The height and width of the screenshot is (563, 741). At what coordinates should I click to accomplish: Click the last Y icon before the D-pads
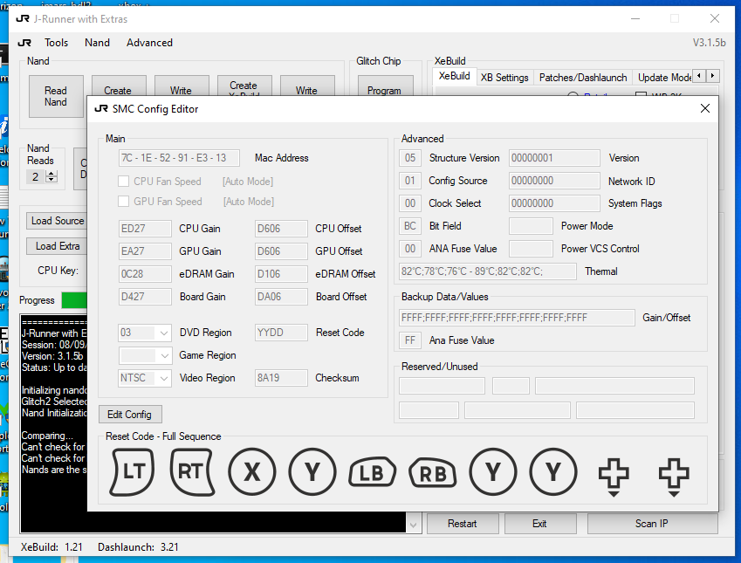pos(553,471)
